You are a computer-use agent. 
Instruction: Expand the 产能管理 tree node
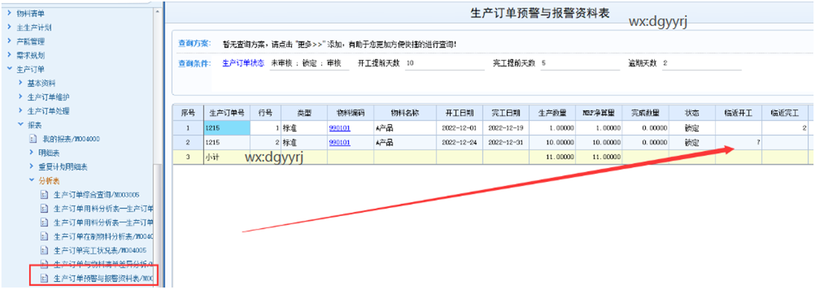click(10, 41)
